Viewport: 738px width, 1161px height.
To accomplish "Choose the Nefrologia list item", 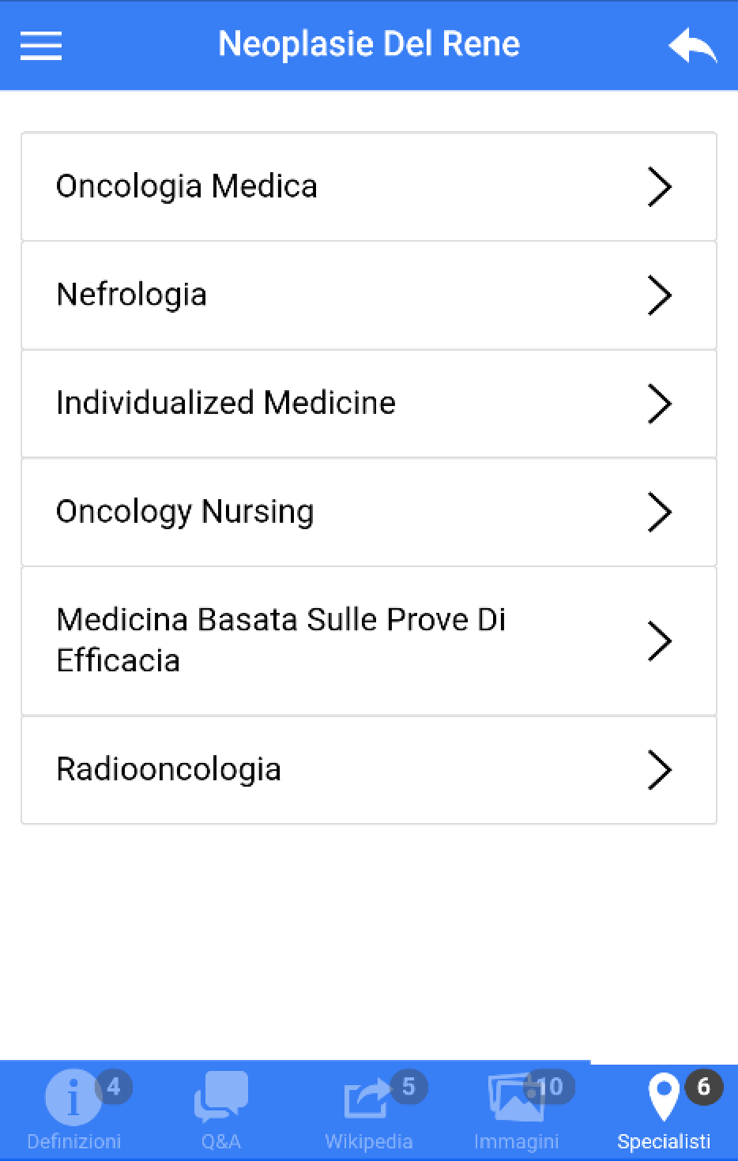I will pos(132,295).
